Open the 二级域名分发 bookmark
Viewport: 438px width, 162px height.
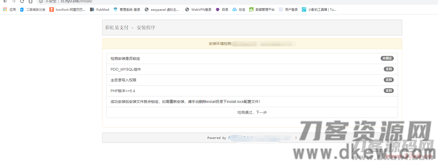pyautogui.click(x=33, y=9)
